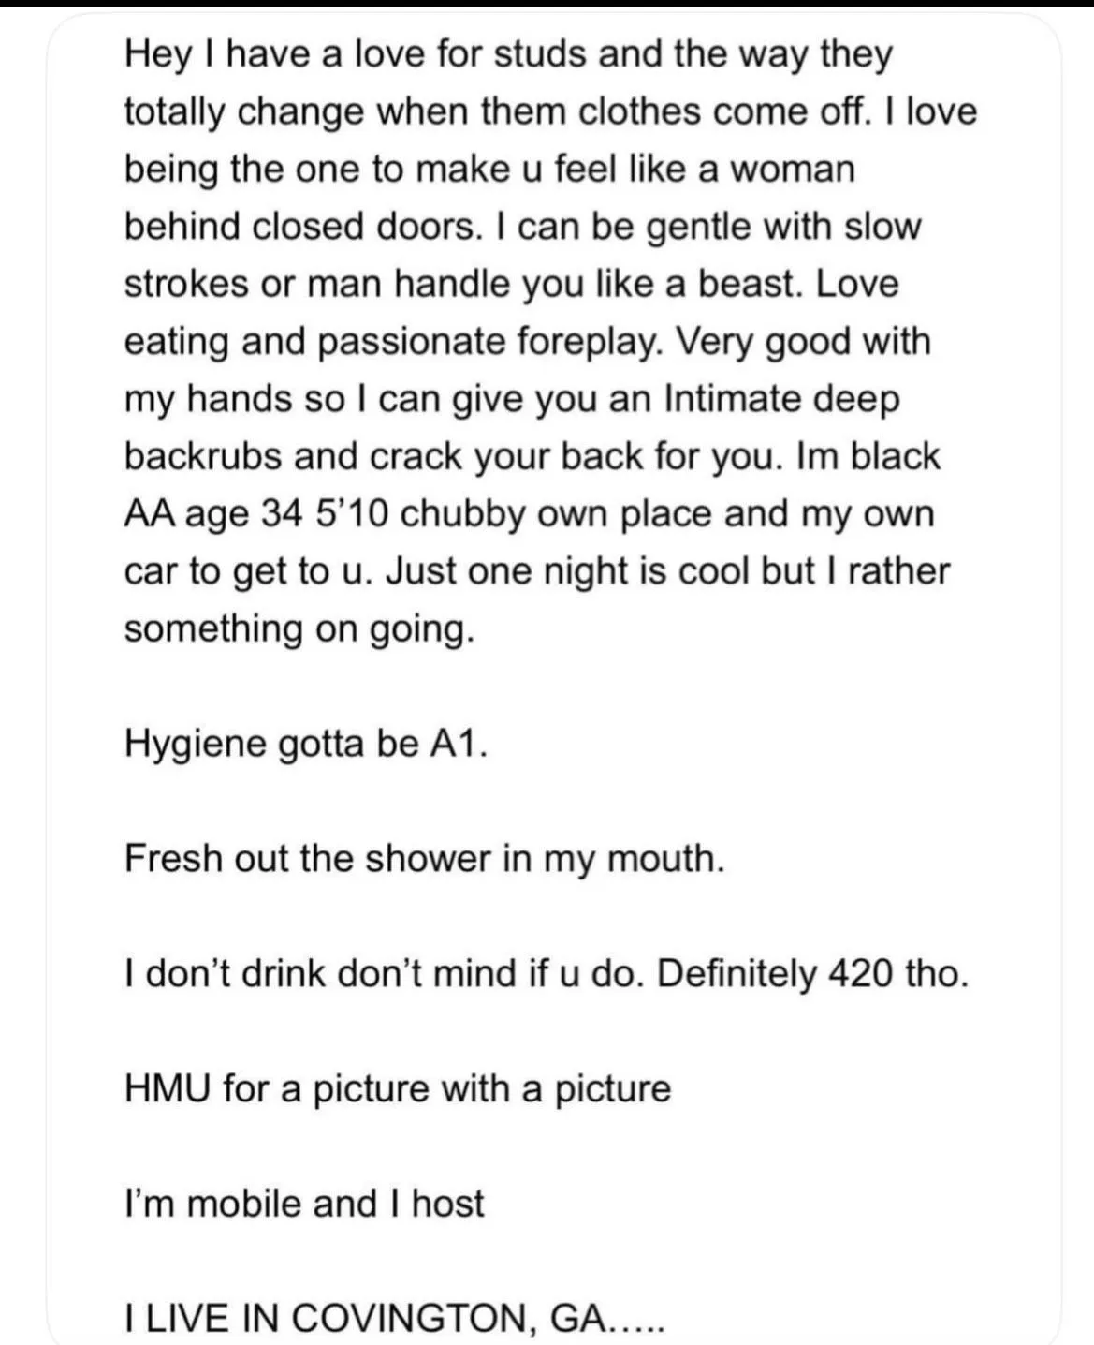Click the word "Definitely"
The image size is (1094, 1345).
pos(737,974)
